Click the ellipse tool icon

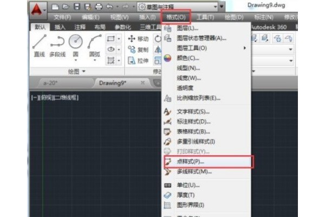[x=111, y=49]
